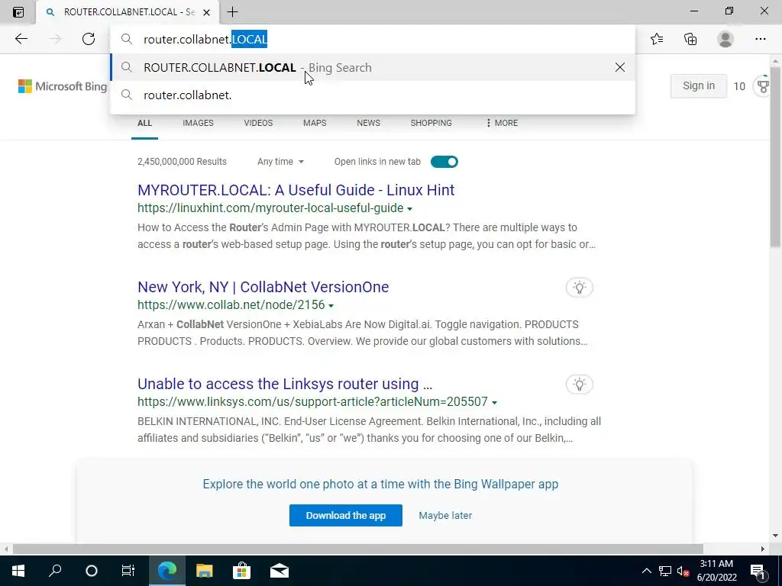Click the address bar text field
The image size is (782, 586).
[x=373, y=39]
